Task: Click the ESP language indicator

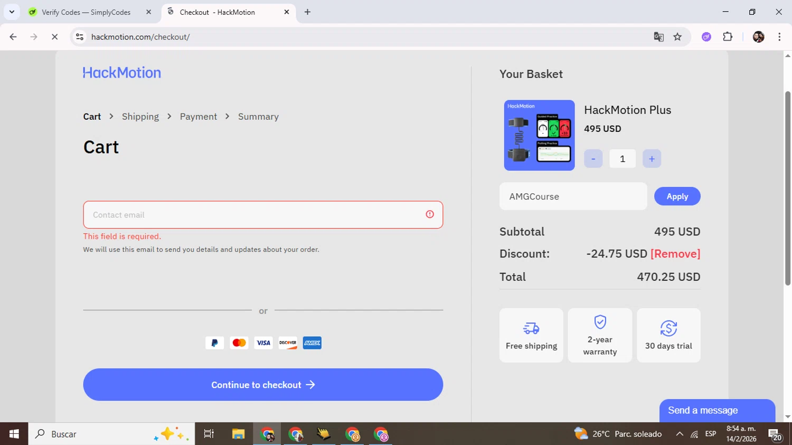Action: coord(711,434)
